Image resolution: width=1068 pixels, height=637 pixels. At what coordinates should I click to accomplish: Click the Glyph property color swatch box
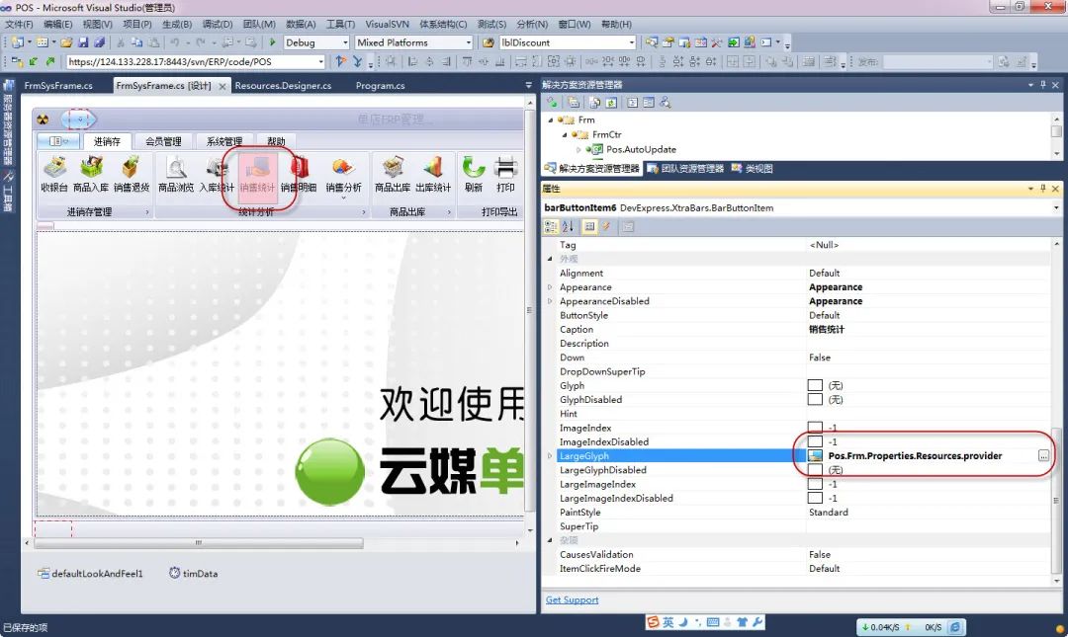click(x=815, y=386)
